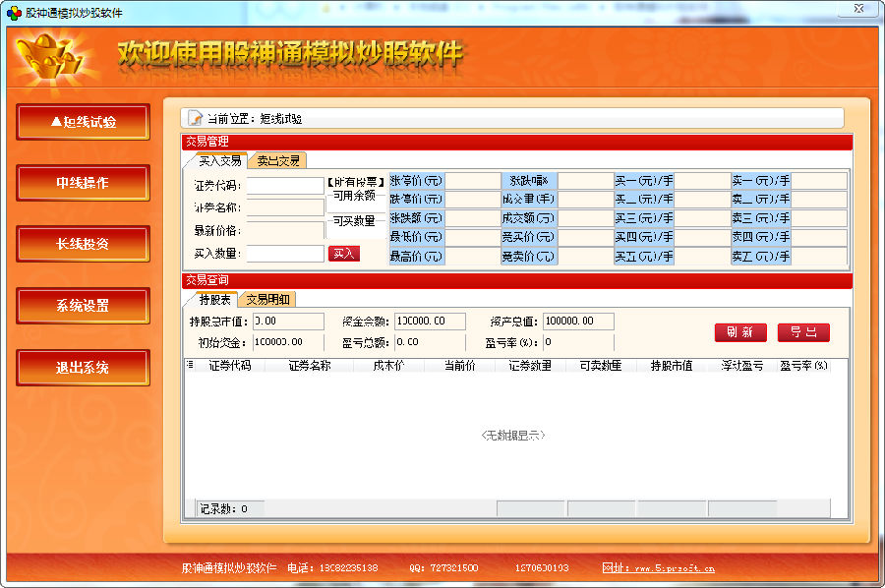Sort by 浮动盈亏 column header
Viewport: 885px width, 588px height.
741,366
